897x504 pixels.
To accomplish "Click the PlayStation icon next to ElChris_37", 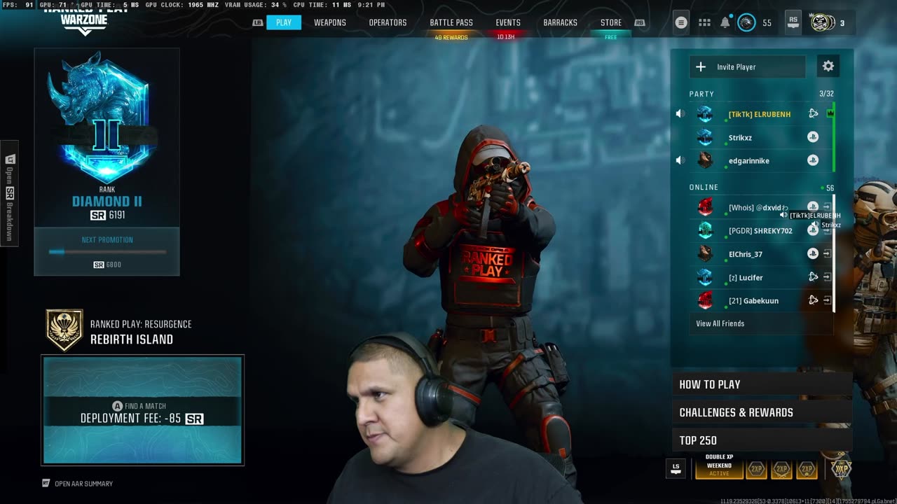I will 813,253.
